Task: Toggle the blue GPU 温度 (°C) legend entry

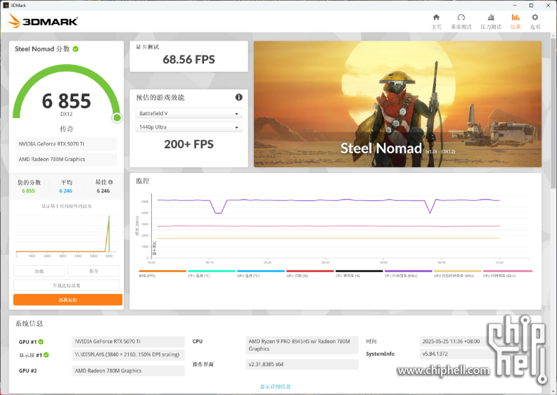Action: 261,273
